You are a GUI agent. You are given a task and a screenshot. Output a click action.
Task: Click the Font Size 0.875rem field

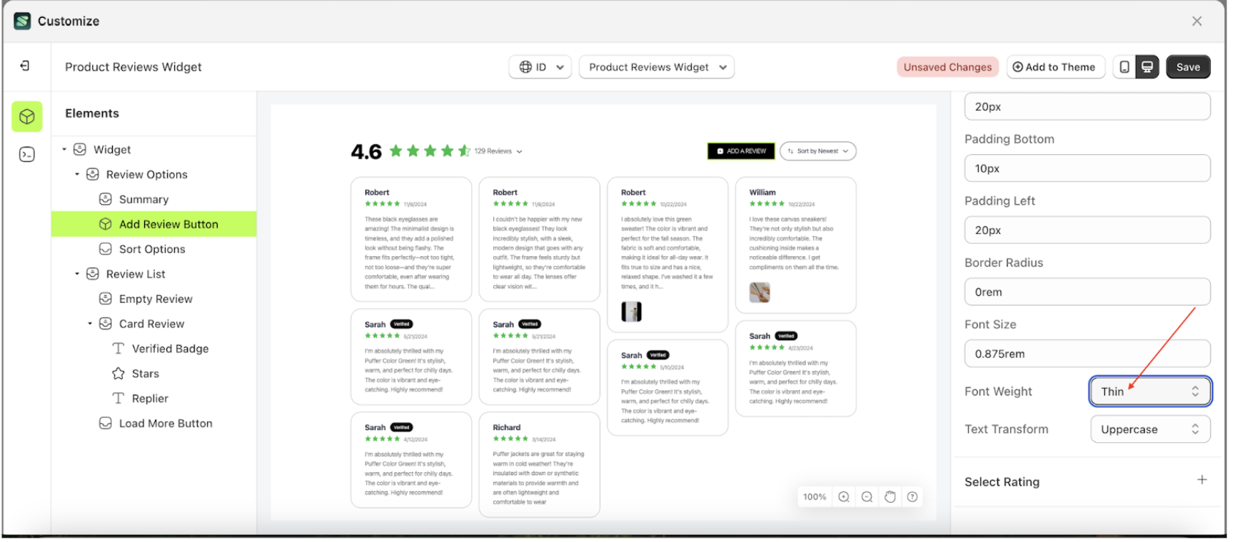tap(1087, 354)
